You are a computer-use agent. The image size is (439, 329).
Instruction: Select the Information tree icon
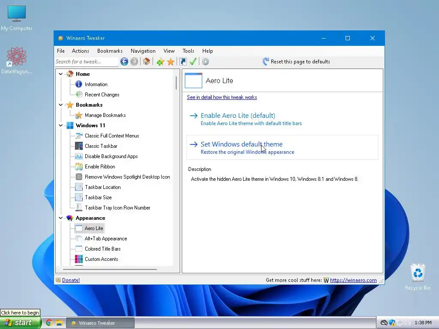[x=79, y=84]
